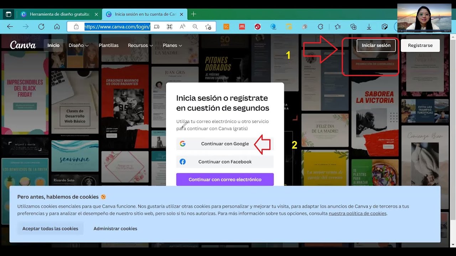Open the orange SC extension icon
Image resolution: width=456 pixels, height=256 pixels.
coord(226,27)
